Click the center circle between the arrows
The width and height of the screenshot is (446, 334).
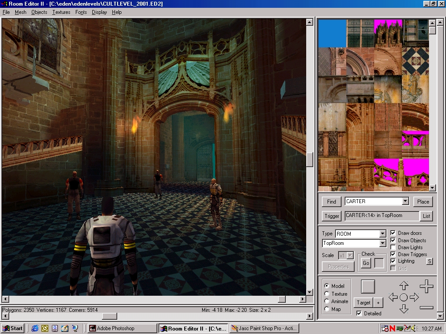point(404,297)
